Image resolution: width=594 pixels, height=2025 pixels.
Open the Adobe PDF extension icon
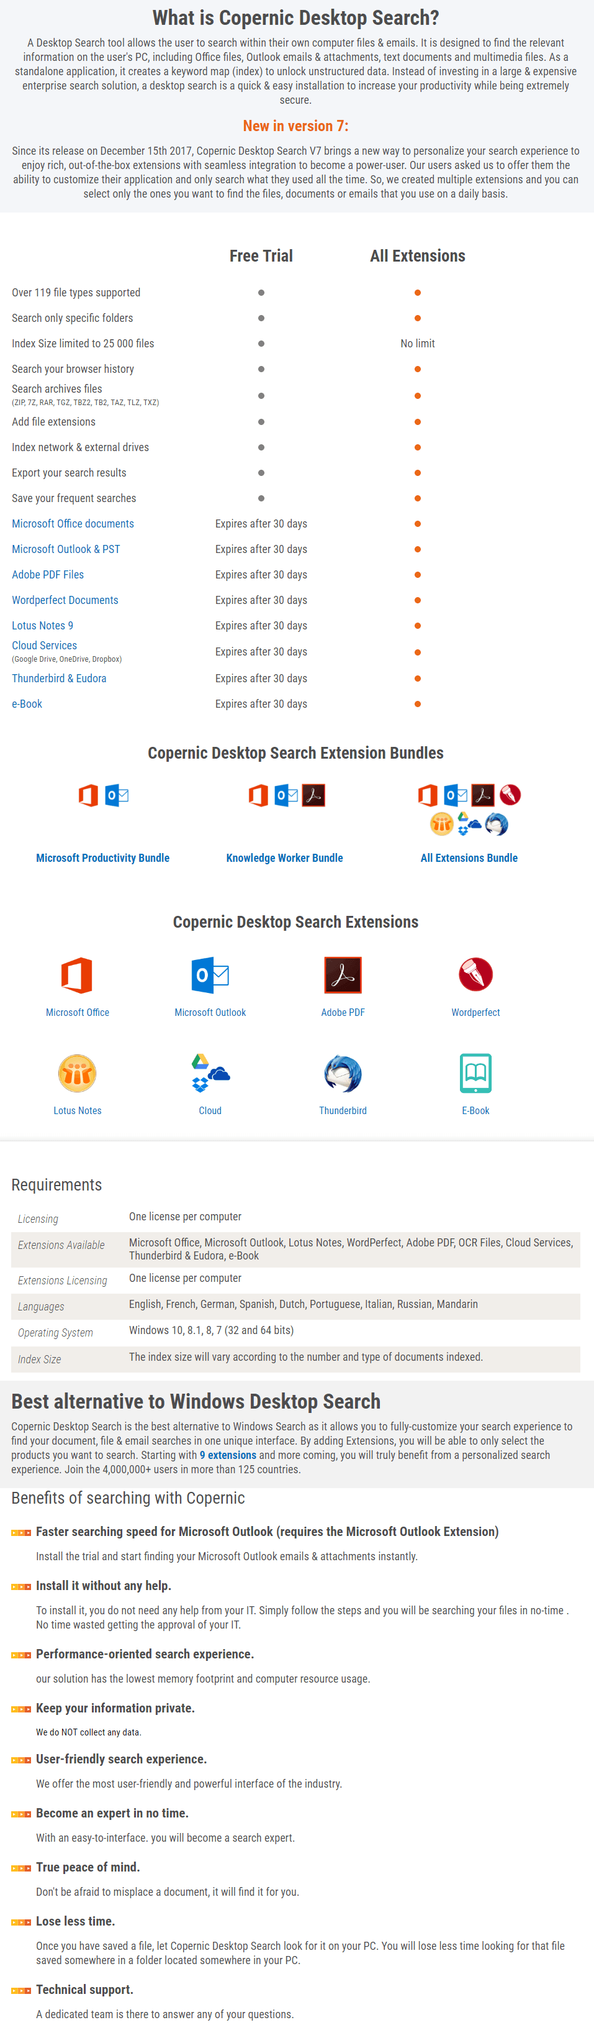click(x=343, y=975)
